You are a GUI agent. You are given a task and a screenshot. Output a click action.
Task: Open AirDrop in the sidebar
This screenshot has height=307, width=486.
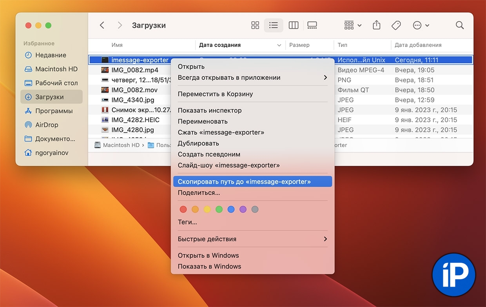47,125
